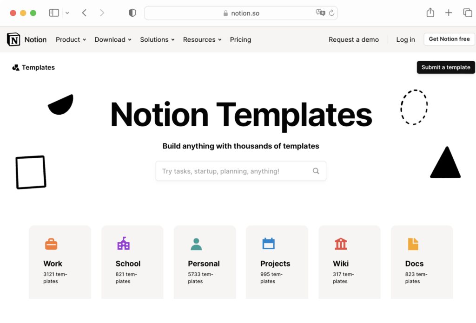This screenshot has width=476, height=323.
Task: Click the teal Personal person icon
Action: point(196,244)
